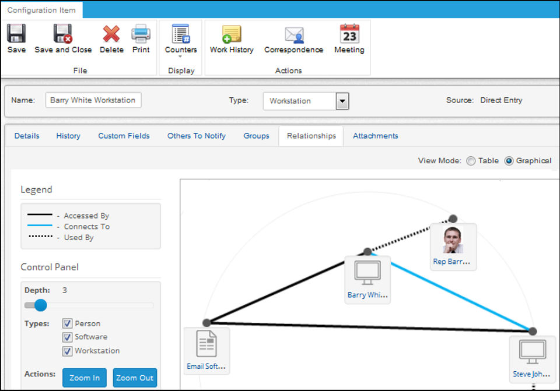560x391 pixels.
Task: Uncheck the Person type checkbox
Action: click(x=67, y=323)
